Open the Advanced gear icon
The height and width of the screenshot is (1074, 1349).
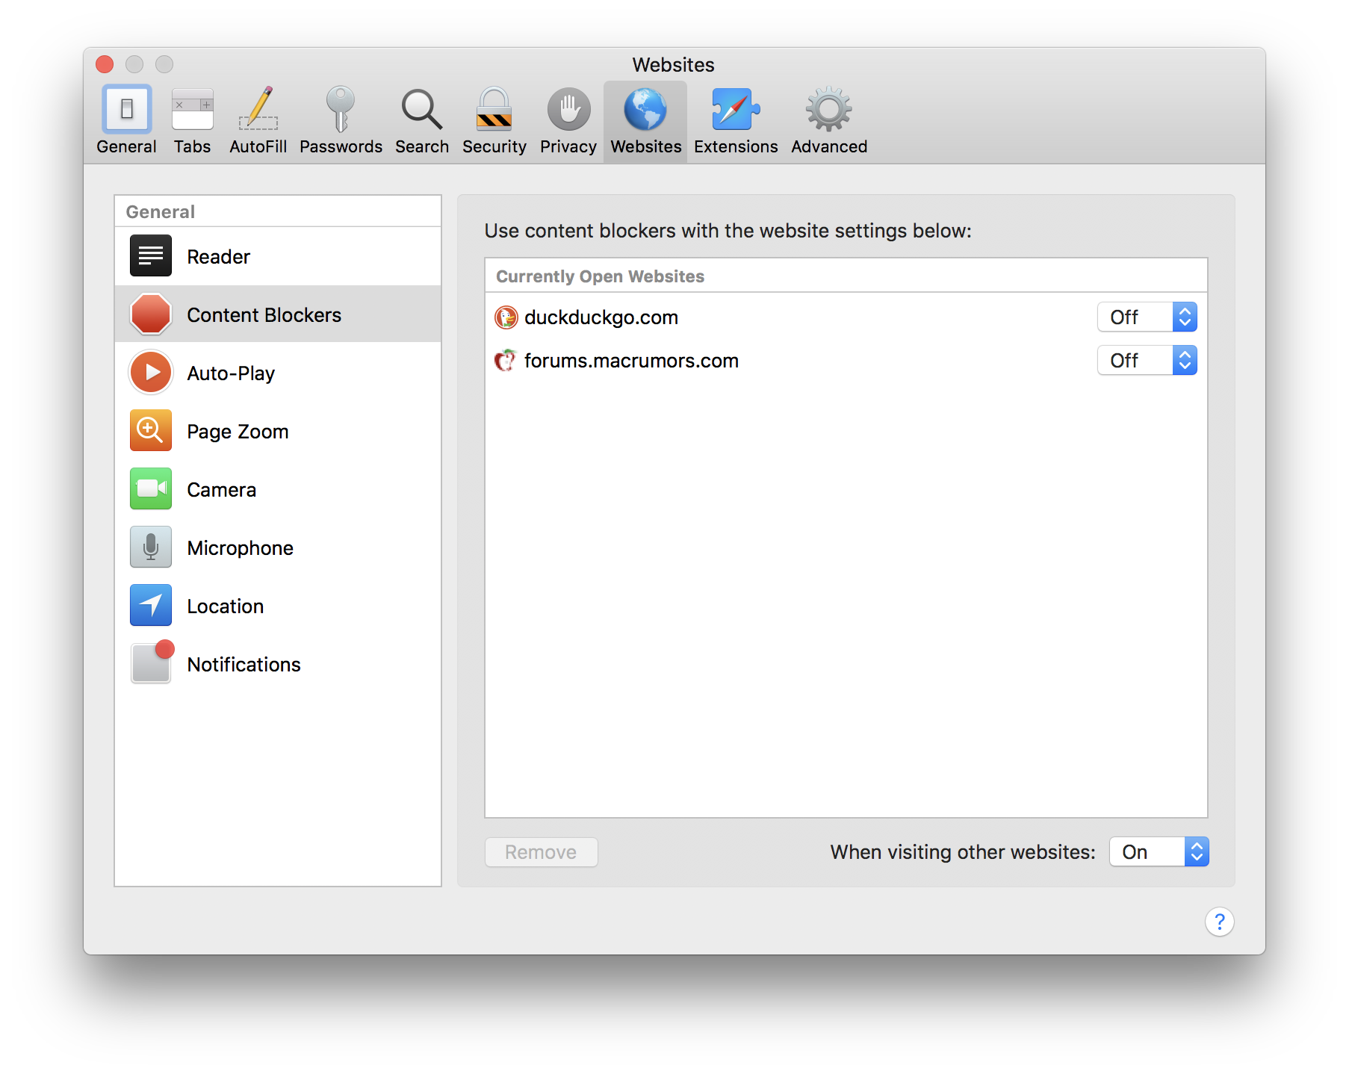tap(828, 110)
